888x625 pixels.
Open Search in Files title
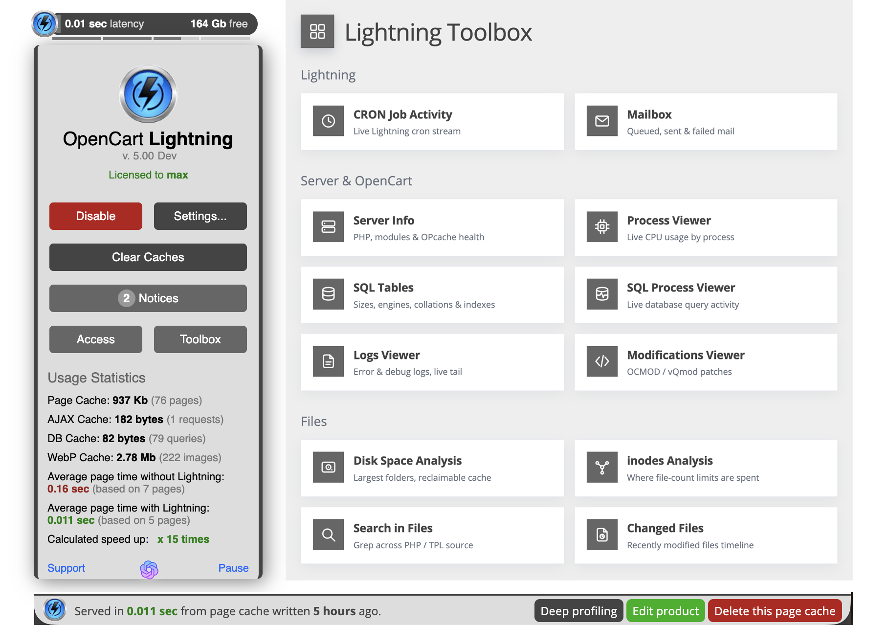click(x=393, y=528)
